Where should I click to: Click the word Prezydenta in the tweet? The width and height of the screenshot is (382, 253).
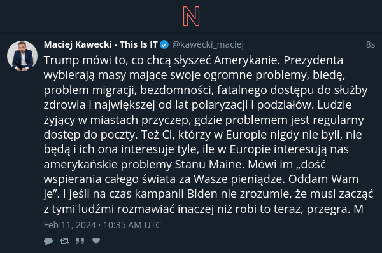click(x=313, y=60)
